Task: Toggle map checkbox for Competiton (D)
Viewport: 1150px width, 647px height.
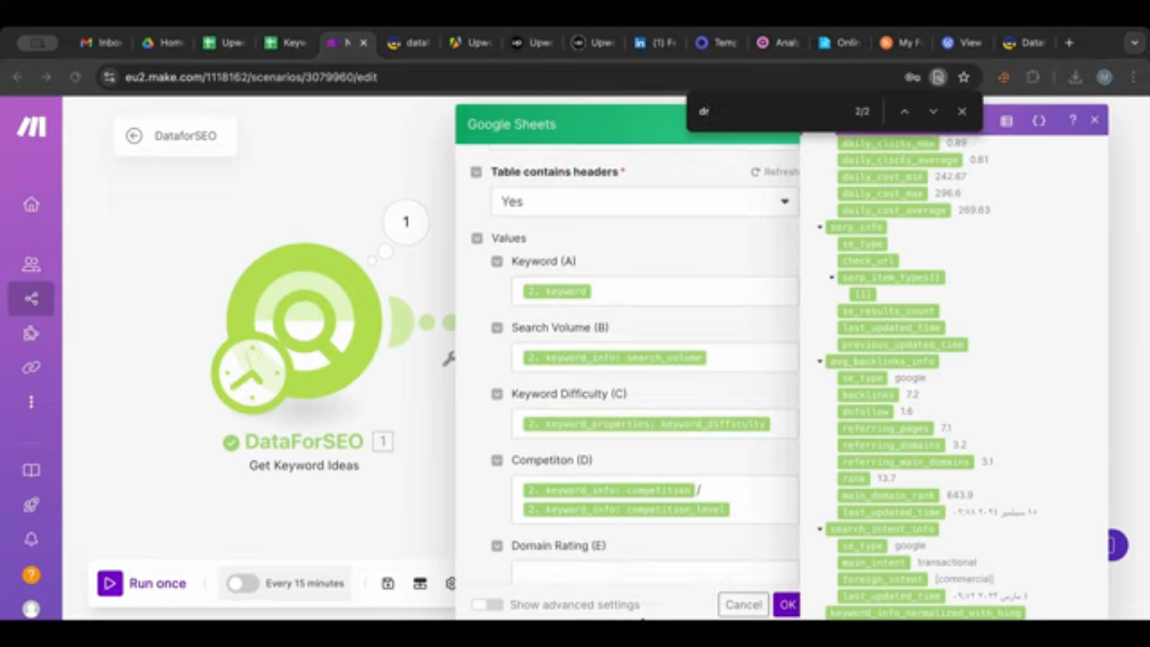Action: [497, 461]
